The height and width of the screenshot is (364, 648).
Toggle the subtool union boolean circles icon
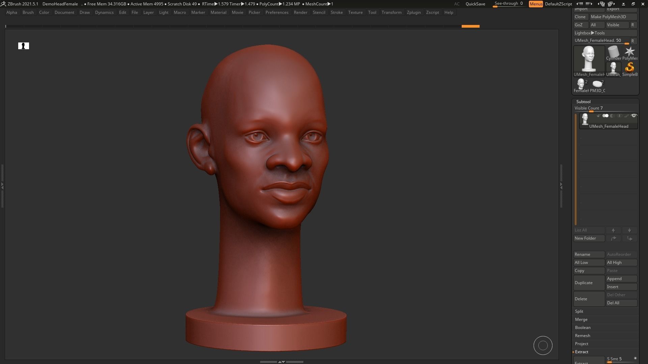click(x=605, y=116)
